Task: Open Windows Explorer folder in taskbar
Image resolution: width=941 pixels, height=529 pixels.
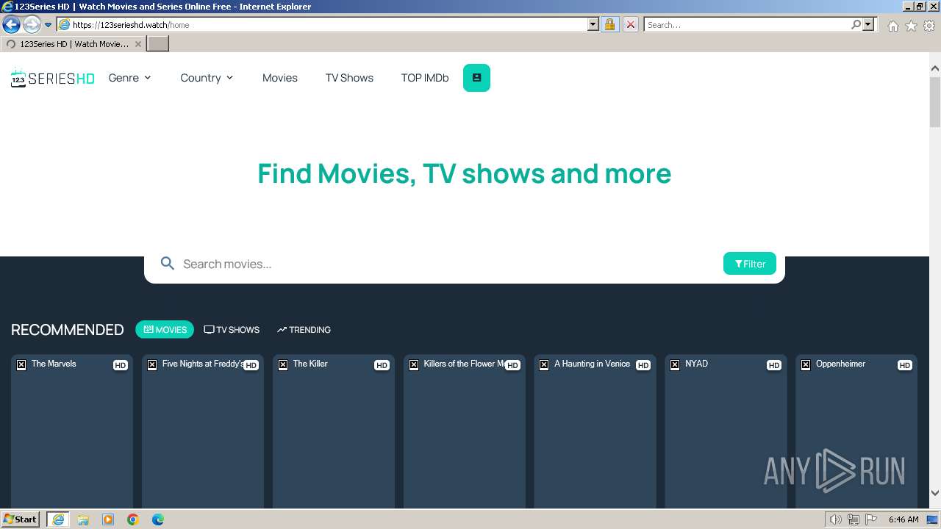Action: click(83, 519)
